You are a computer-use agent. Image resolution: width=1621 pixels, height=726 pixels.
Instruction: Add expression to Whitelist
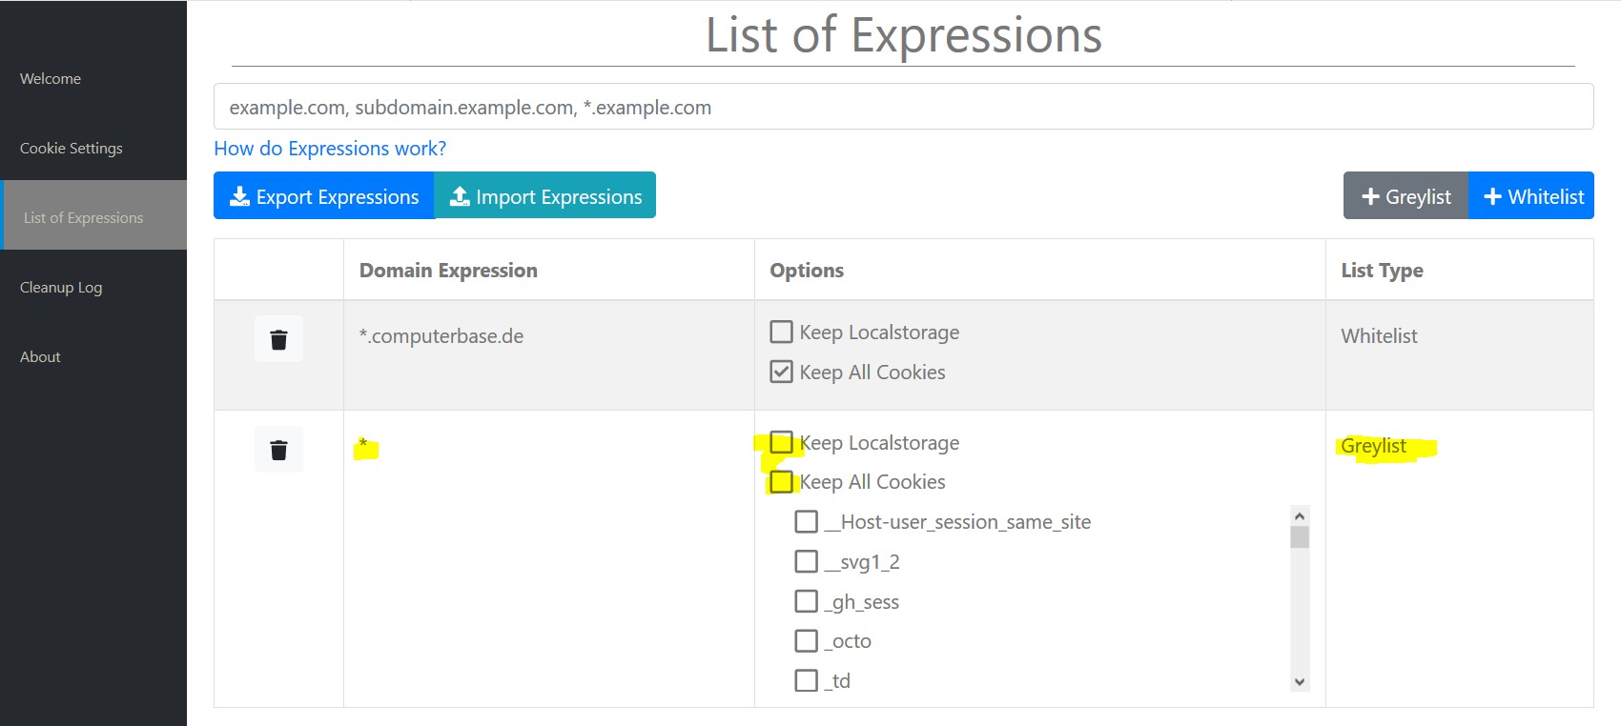point(1532,196)
